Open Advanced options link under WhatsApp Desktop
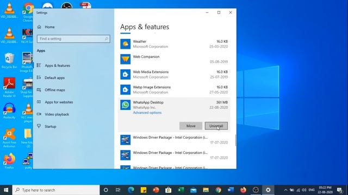 (147, 113)
